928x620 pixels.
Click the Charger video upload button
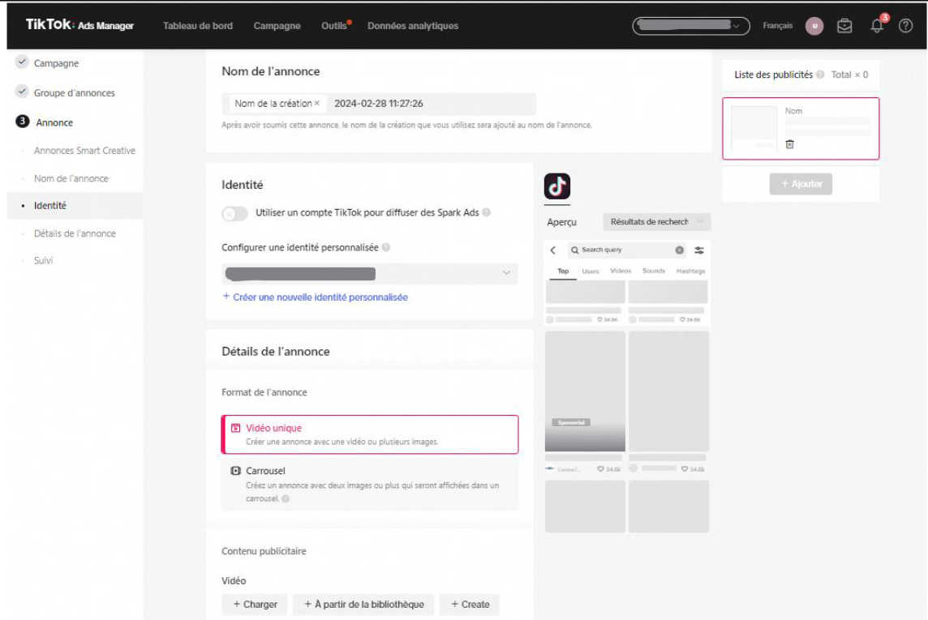[255, 605]
